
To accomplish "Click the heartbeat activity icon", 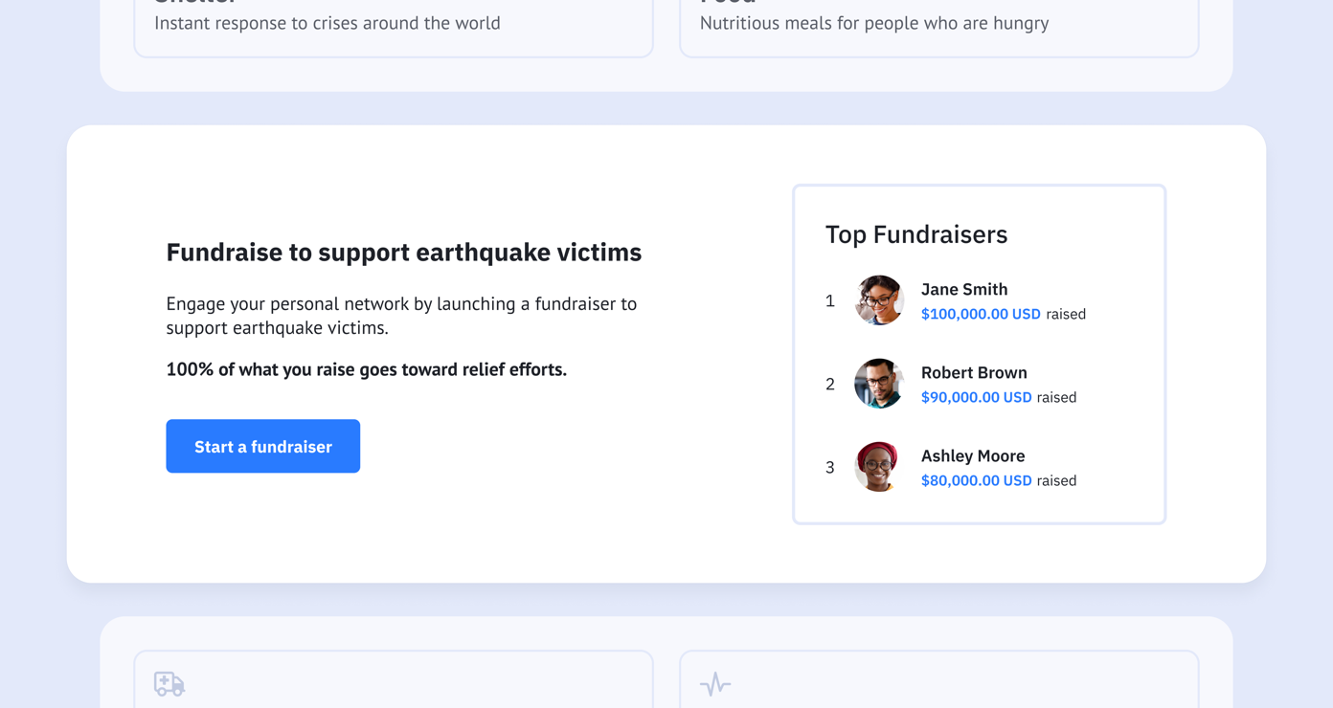I will click(x=714, y=684).
